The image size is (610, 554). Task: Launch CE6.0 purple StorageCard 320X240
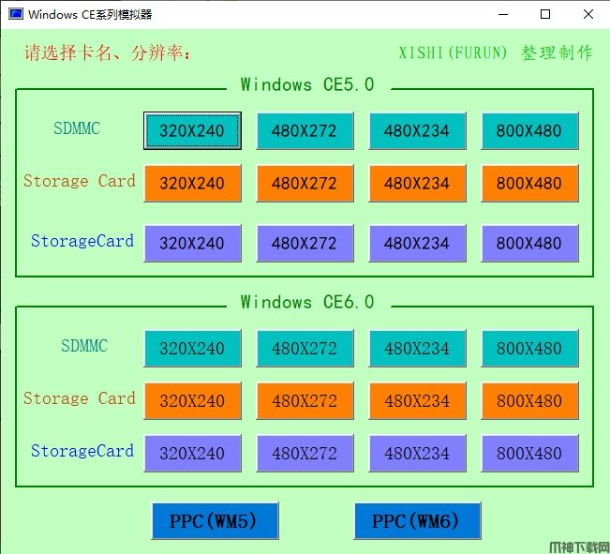pos(192,453)
